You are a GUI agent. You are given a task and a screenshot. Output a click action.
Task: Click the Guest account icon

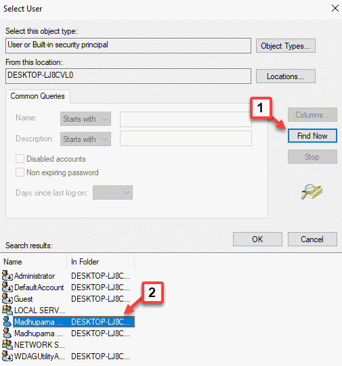point(7,298)
